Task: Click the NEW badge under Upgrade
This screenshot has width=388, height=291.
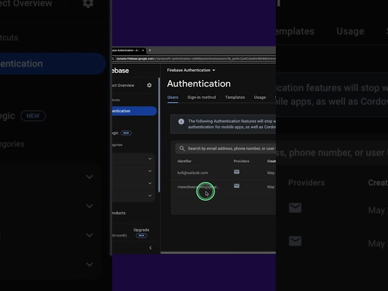Action: click(x=141, y=236)
